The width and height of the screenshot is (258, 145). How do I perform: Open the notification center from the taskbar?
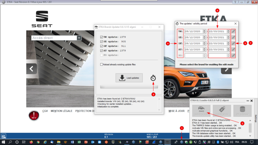(x=252, y=142)
